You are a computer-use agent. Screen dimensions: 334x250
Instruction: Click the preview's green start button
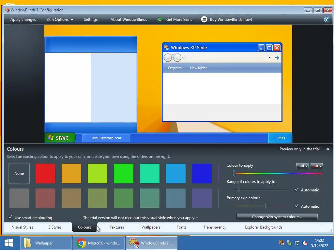pyautogui.click(x=60, y=138)
